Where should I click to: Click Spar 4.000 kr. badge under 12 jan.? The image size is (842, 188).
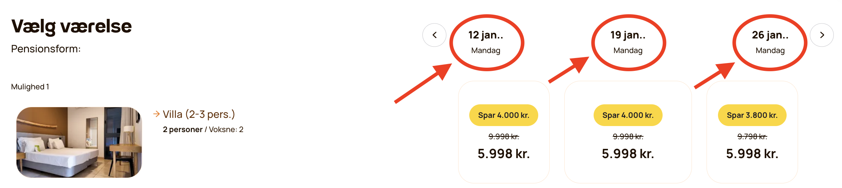click(504, 115)
